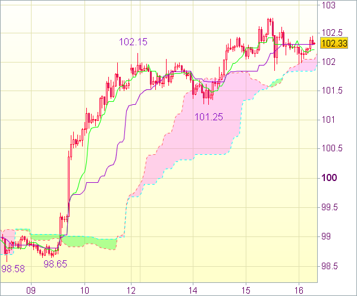Screen dimensions: 357x296
Task: Click the 98.58 low annotation
Action: pyautogui.click(x=13, y=269)
